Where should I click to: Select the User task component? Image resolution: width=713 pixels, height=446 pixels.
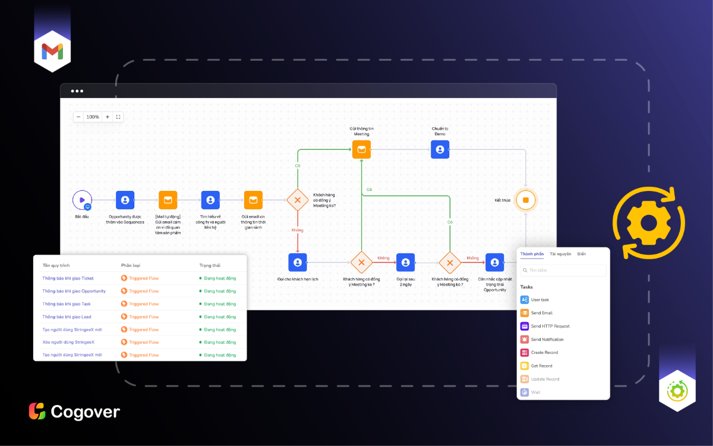tap(525, 300)
